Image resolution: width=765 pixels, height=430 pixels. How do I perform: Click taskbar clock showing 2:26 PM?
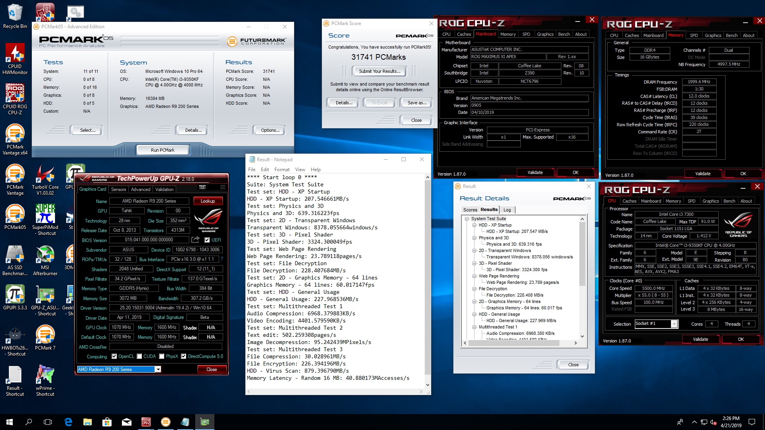coord(731,422)
